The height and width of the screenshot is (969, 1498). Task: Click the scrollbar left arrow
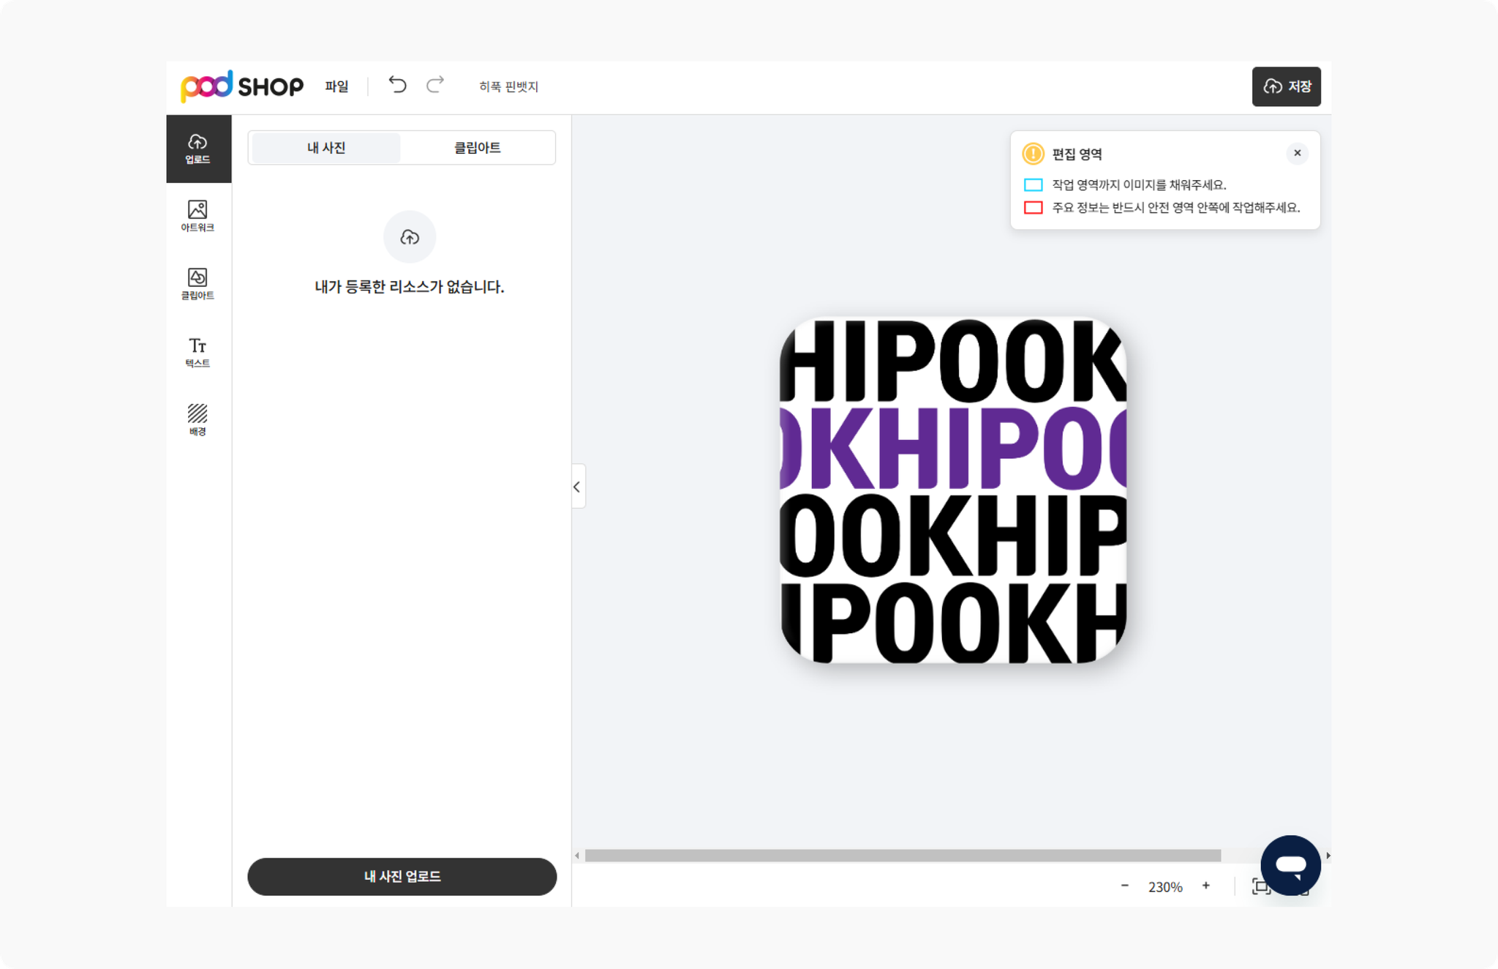click(577, 856)
